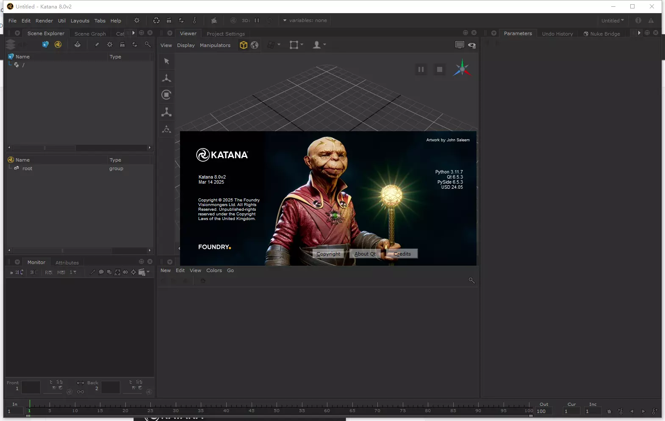The width and height of the screenshot is (665, 421).
Task: Click the warning triangle icon in top right
Action: 651,20
